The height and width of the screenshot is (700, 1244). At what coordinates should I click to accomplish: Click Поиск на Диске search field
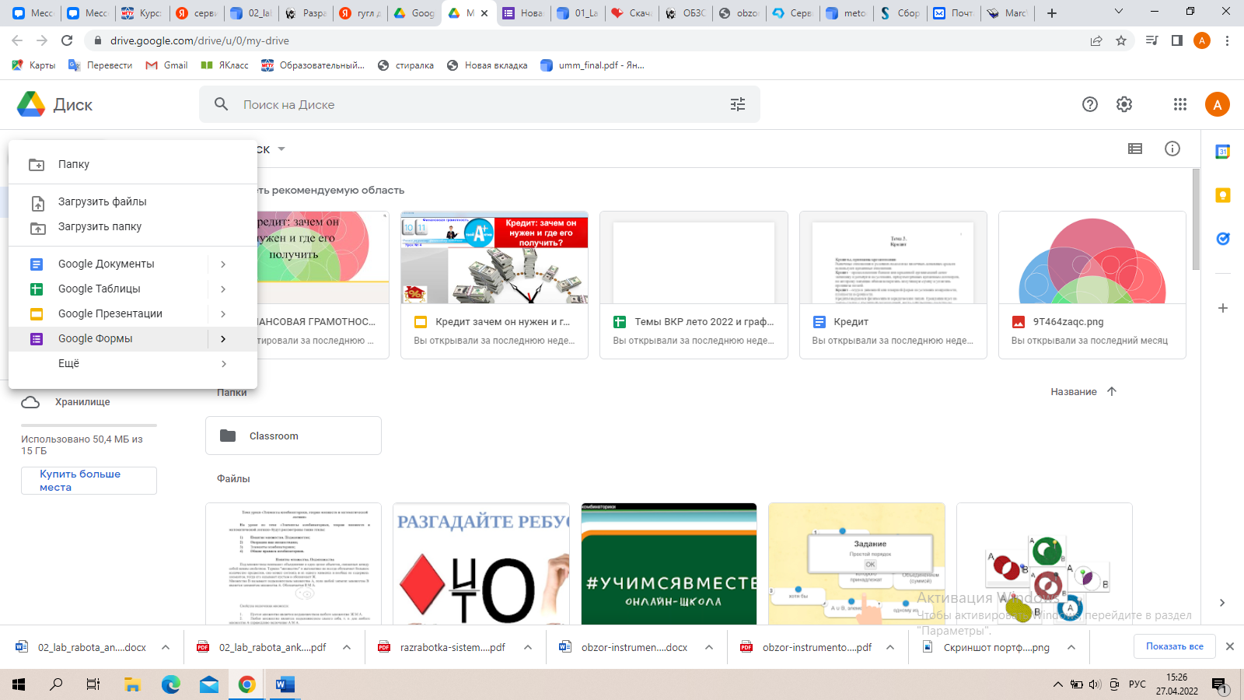480,104
